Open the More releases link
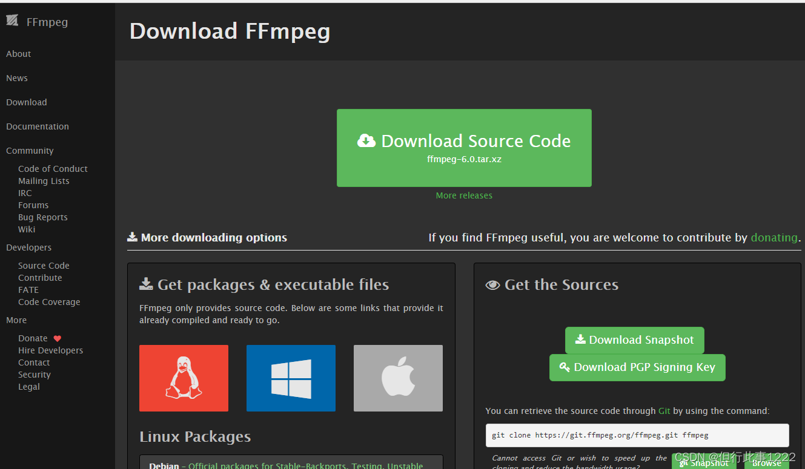Viewport: 805px width, 469px height. (464, 195)
